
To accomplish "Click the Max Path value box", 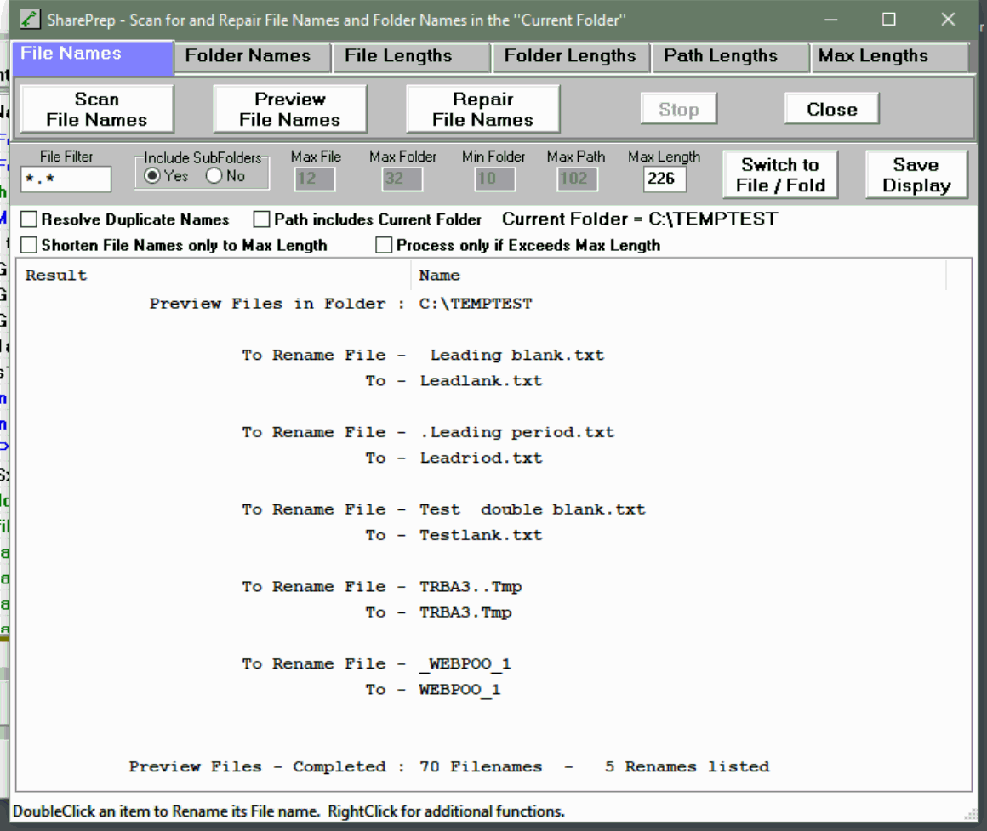I will (577, 179).
